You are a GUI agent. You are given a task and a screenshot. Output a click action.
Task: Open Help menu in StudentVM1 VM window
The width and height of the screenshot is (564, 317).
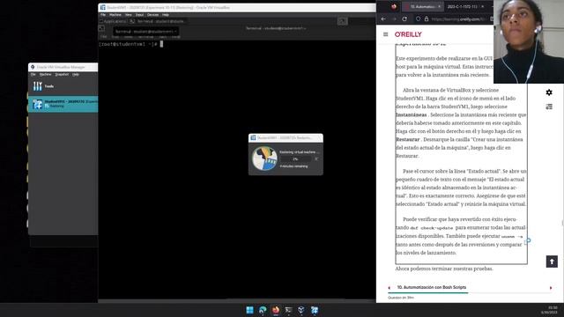[166, 15]
